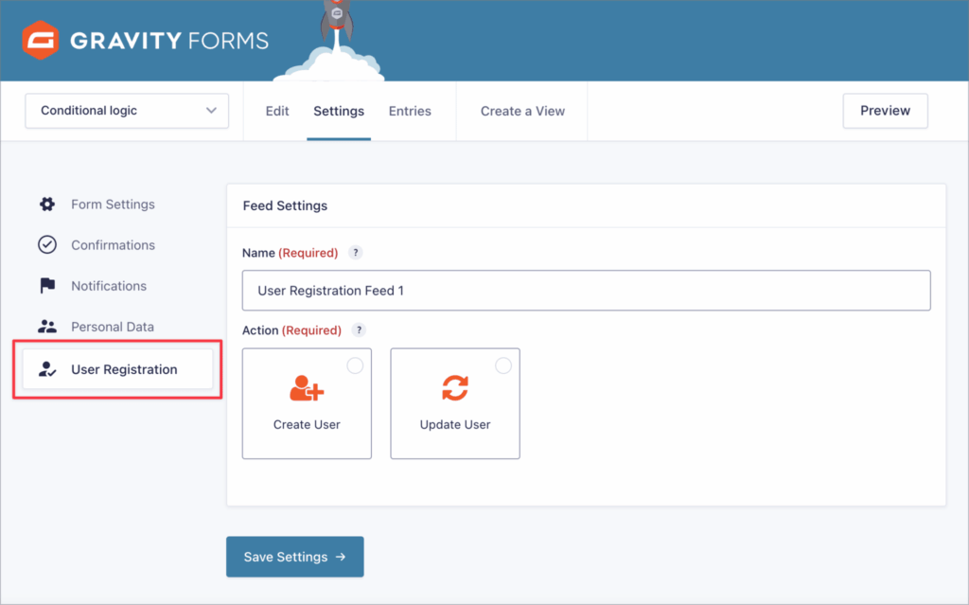This screenshot has height=605, width=969.
Task: Open help tooltip next to Action label
Action: click(359, 330)
